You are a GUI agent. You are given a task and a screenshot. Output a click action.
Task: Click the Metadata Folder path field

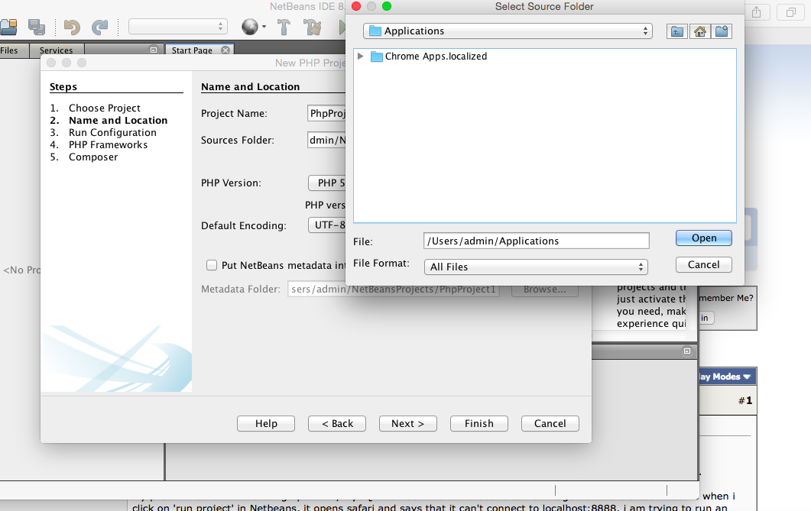pyautogui.click(x=393, y=289)
